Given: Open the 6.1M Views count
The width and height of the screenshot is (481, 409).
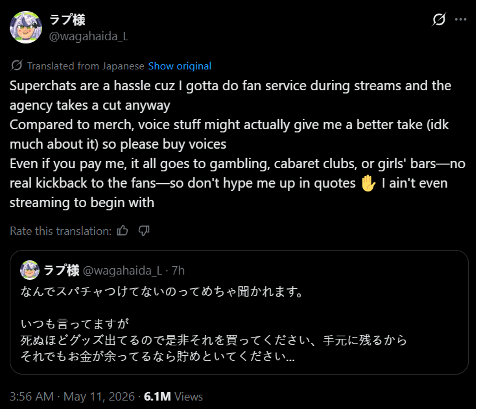Looking at the screenshot, I should click(x=173, y=397).
